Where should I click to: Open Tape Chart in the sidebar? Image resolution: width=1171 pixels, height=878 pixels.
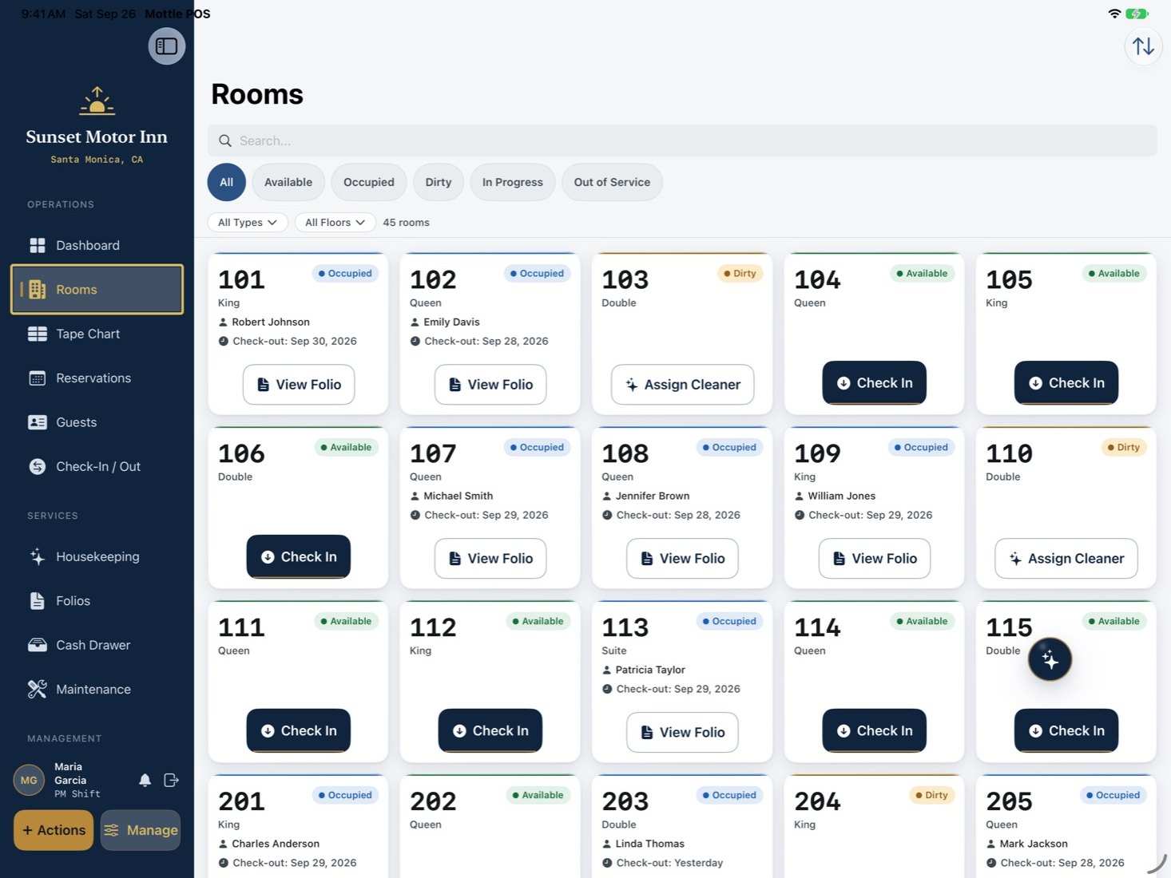point(97,334)
